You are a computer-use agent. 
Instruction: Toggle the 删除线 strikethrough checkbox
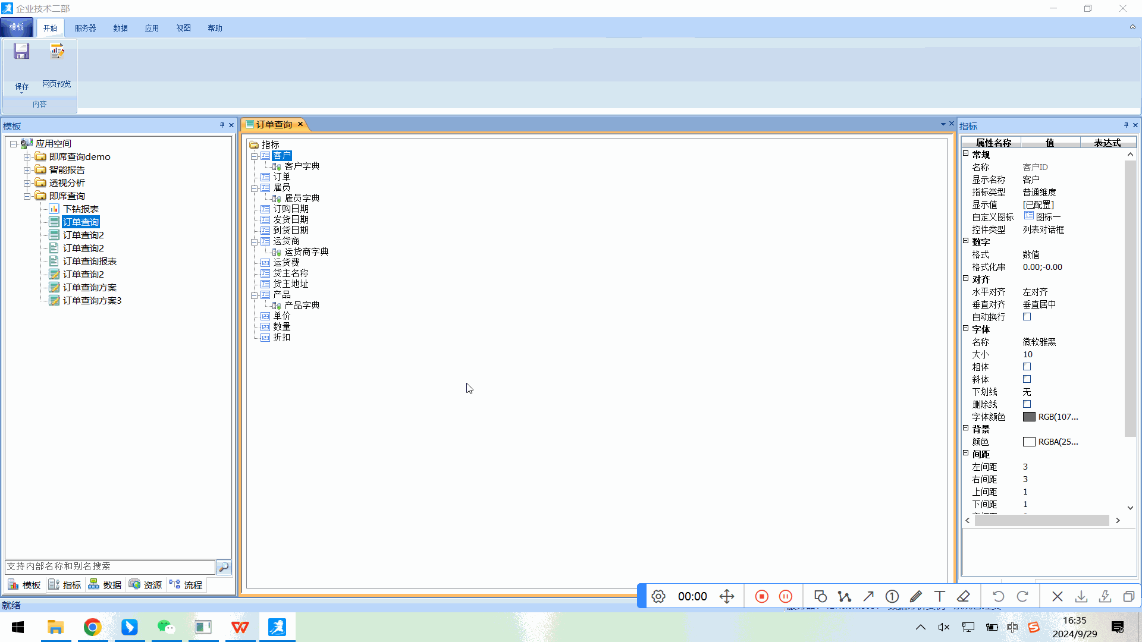[1027, 404]
